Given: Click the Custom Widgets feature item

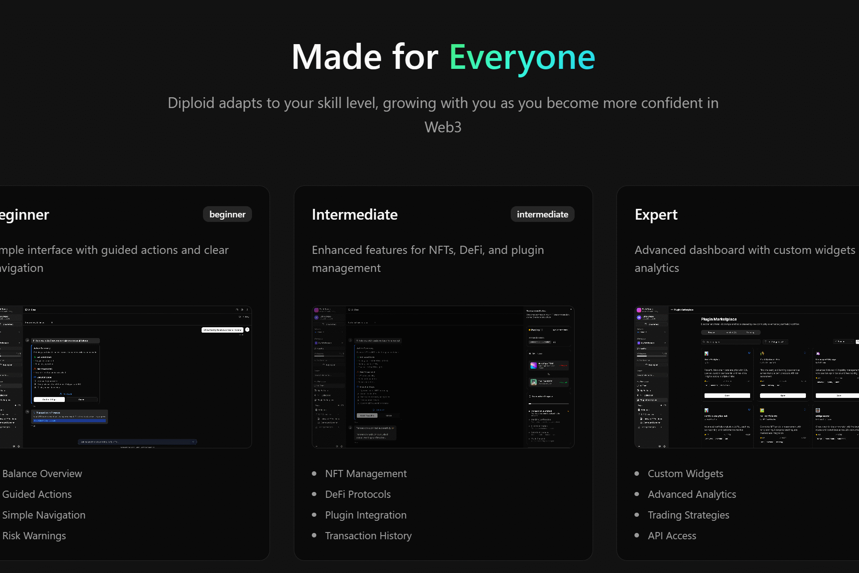Looking at the screenshot, I should (685, 474).
